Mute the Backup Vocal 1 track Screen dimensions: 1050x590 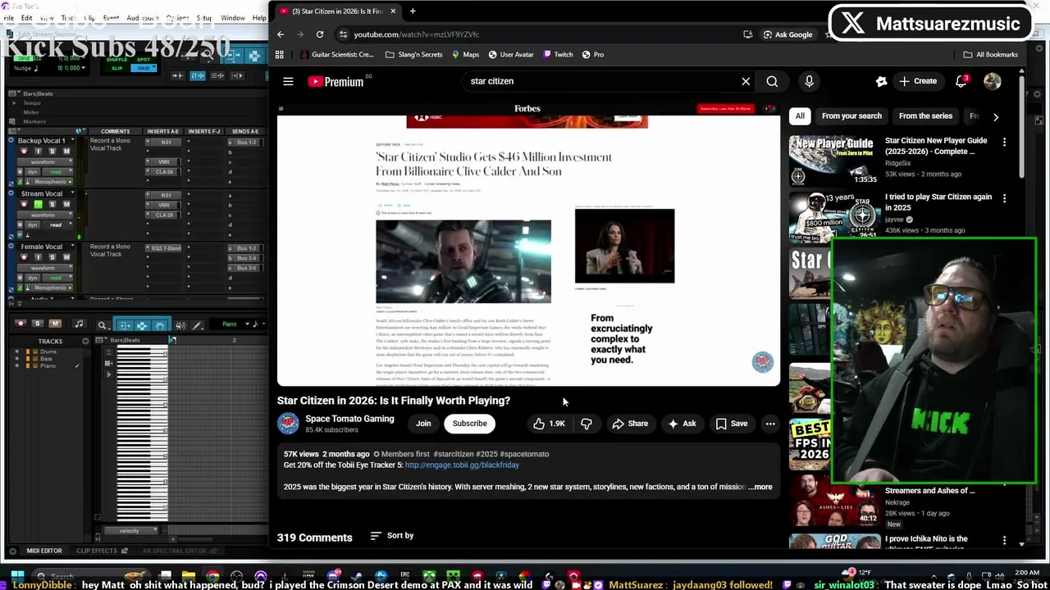66,152
